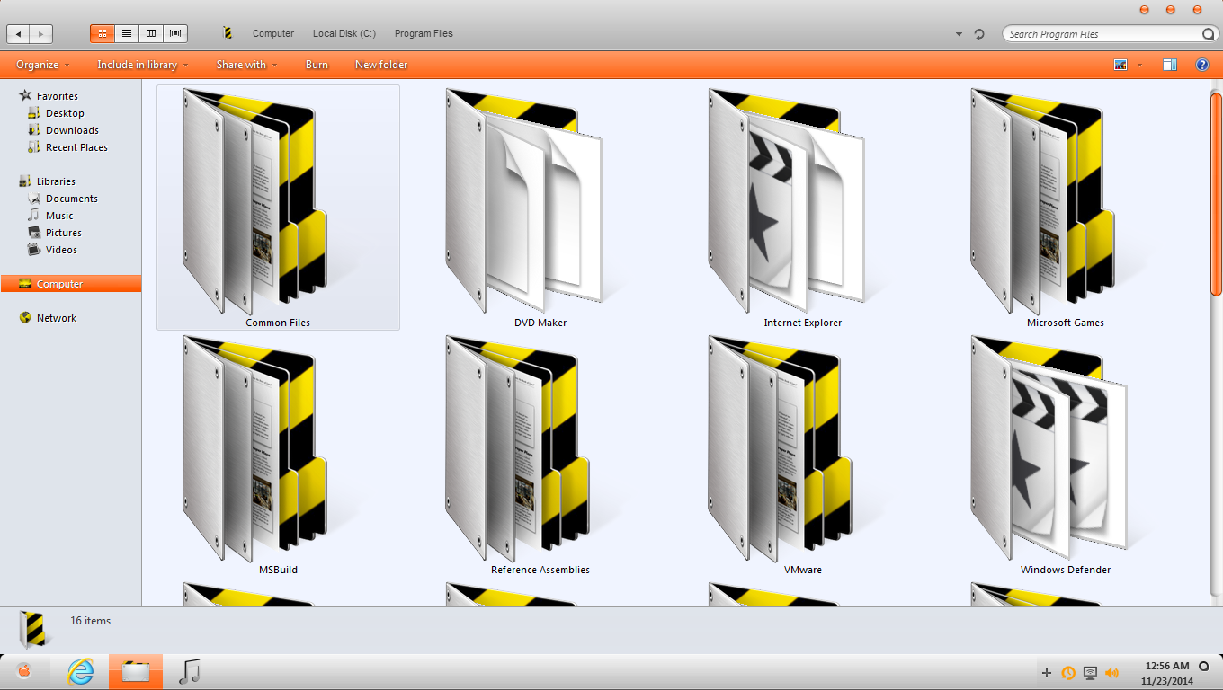This screenshot has height=690, width=1223.
Task: Open the network tray icon
Action: (1090, 673)
